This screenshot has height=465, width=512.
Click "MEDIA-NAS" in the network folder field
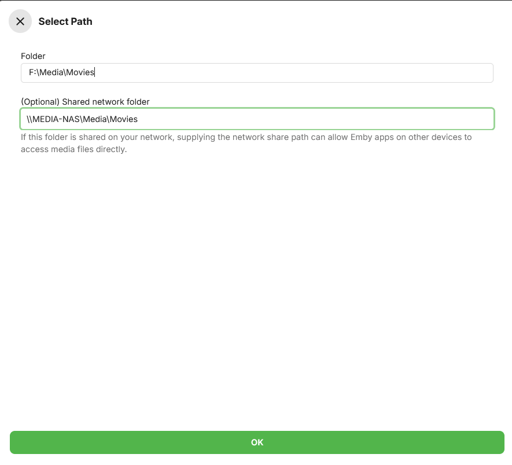[x=56, y=119]
